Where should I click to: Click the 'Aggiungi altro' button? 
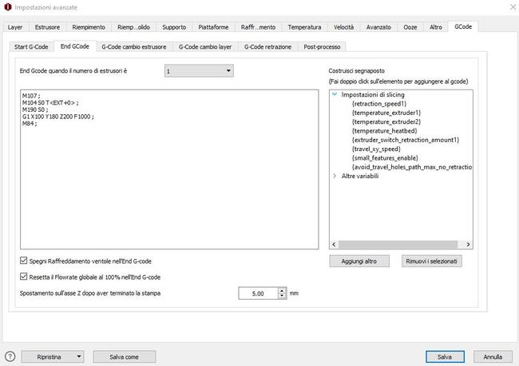359,261
